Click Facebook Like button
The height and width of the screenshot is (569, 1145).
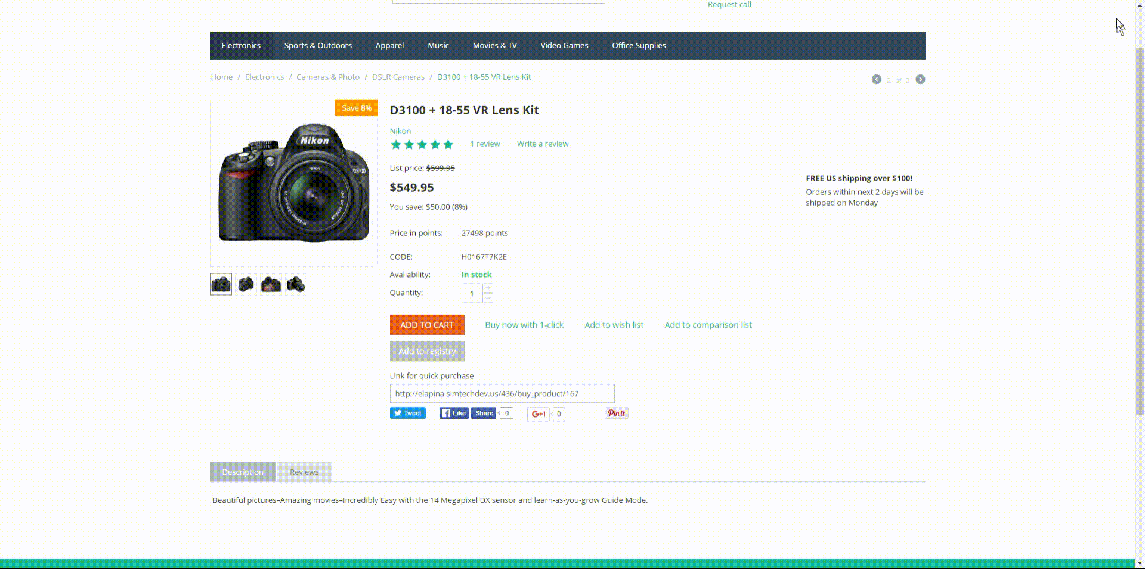454,413
